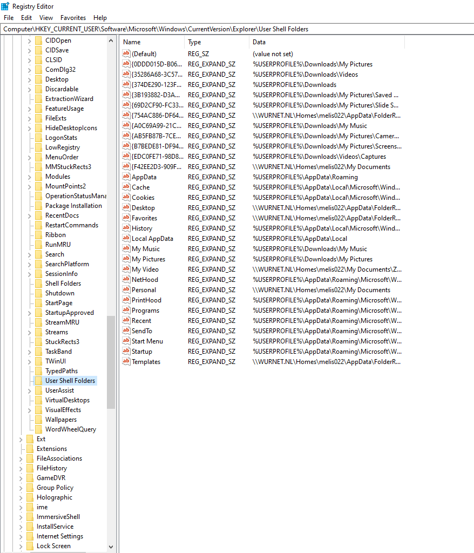Select the ImmersiveShell key in tree
This screenshot has width=474, height=553.
(58, 516)
